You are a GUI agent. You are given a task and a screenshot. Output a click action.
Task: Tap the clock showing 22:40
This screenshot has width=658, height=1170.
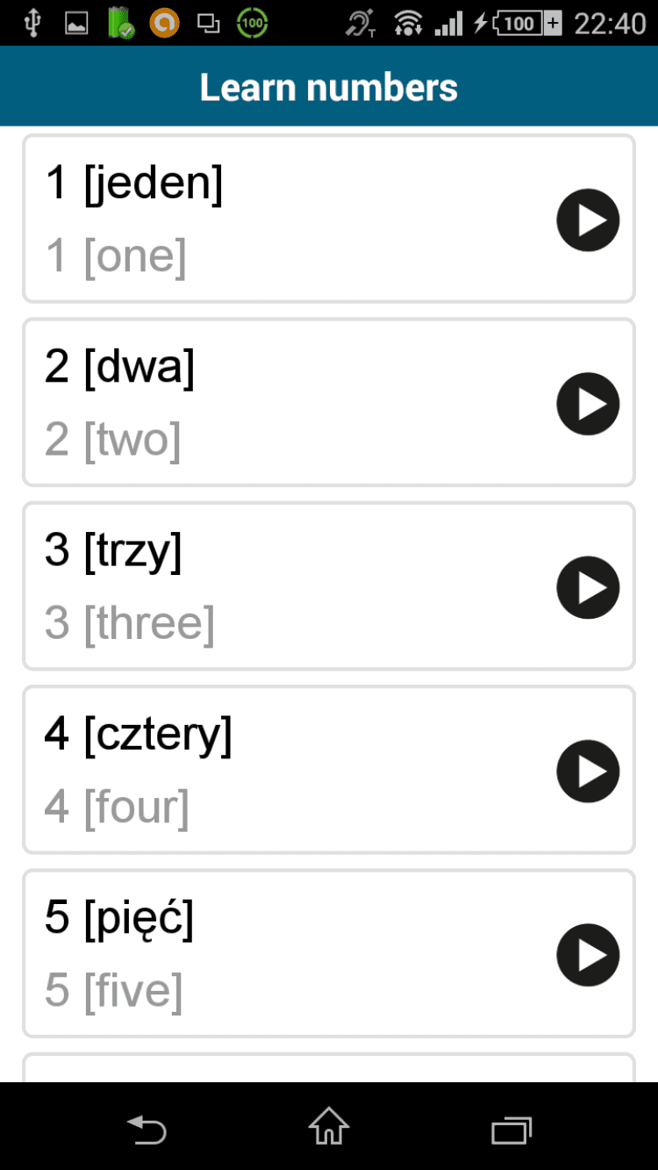(x=610, y=24)
